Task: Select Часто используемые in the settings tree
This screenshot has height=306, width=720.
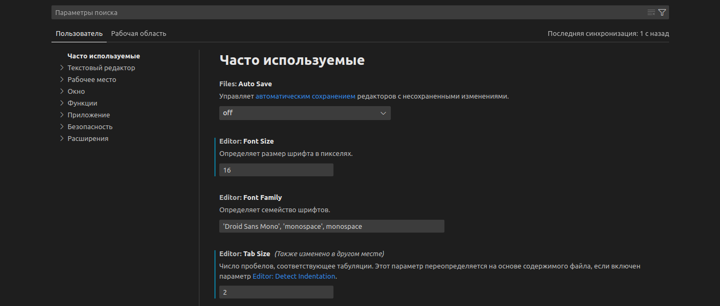Action: [103, 56]
